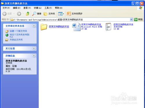Click the new folder task icon

[7, 31]
